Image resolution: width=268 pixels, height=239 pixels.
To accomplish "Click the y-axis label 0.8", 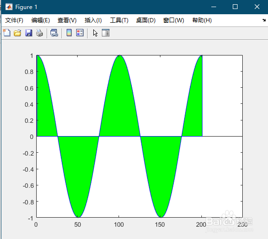I will tap(29, 72).
